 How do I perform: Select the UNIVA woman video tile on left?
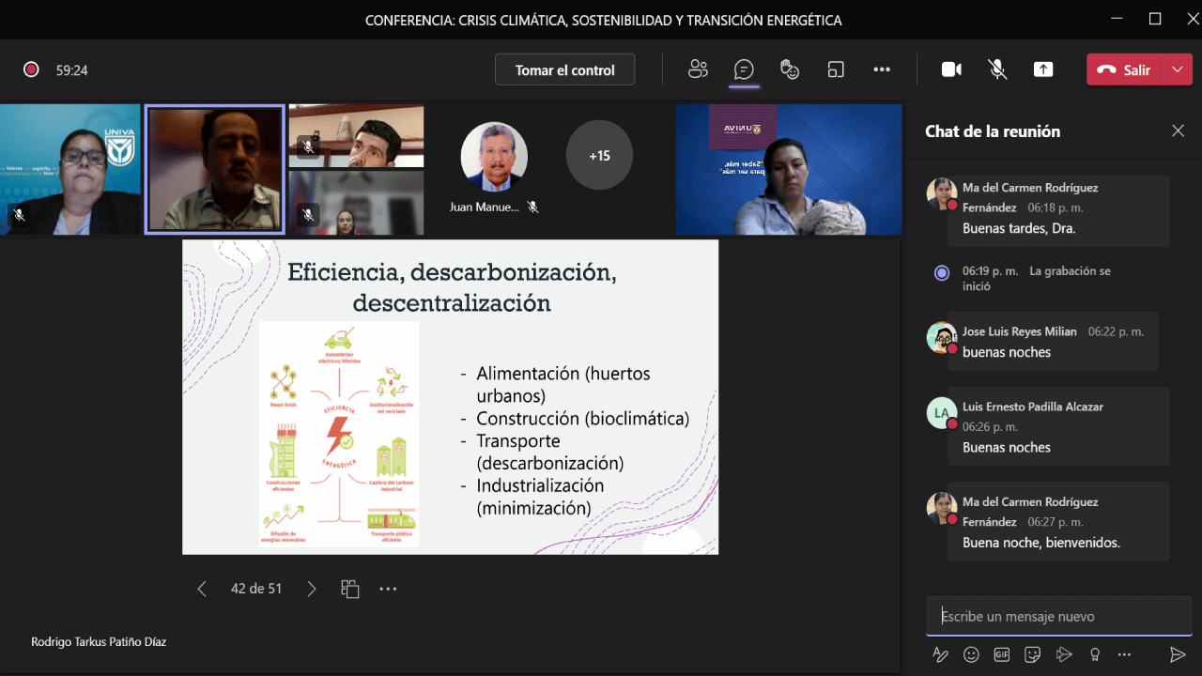click(70, 169)
